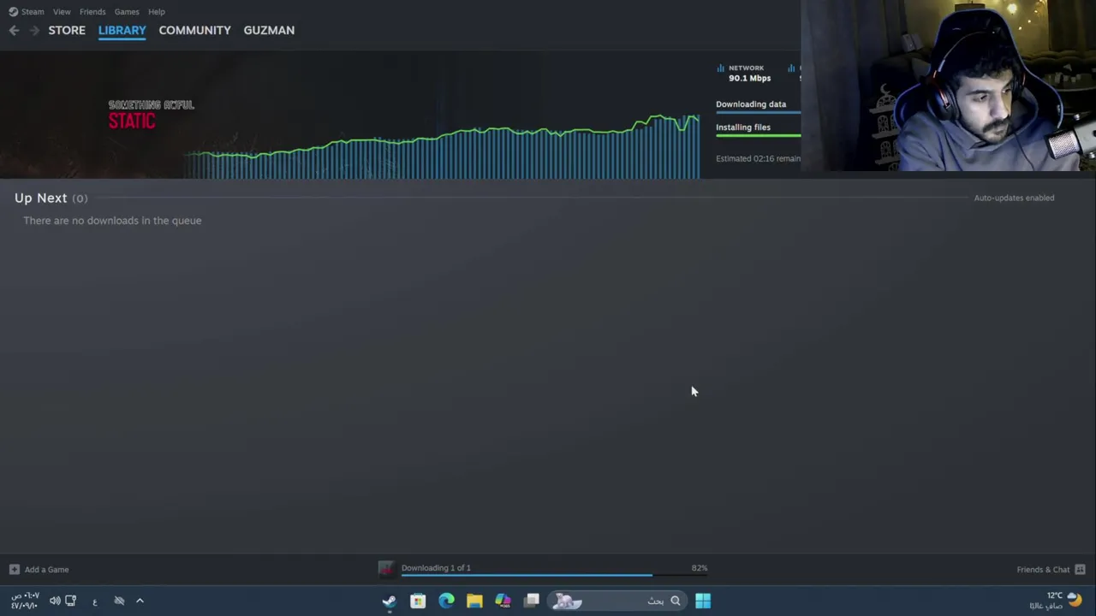Click the network display icon in tray
This screenshot has width=1096, height=616.
click(x=71, y=601)
